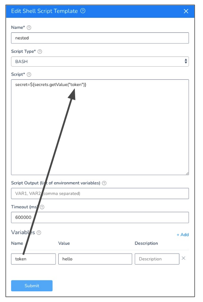Click help icon next to Name label
The width and height of the screenshot is (203, 302).
point(29,28)
